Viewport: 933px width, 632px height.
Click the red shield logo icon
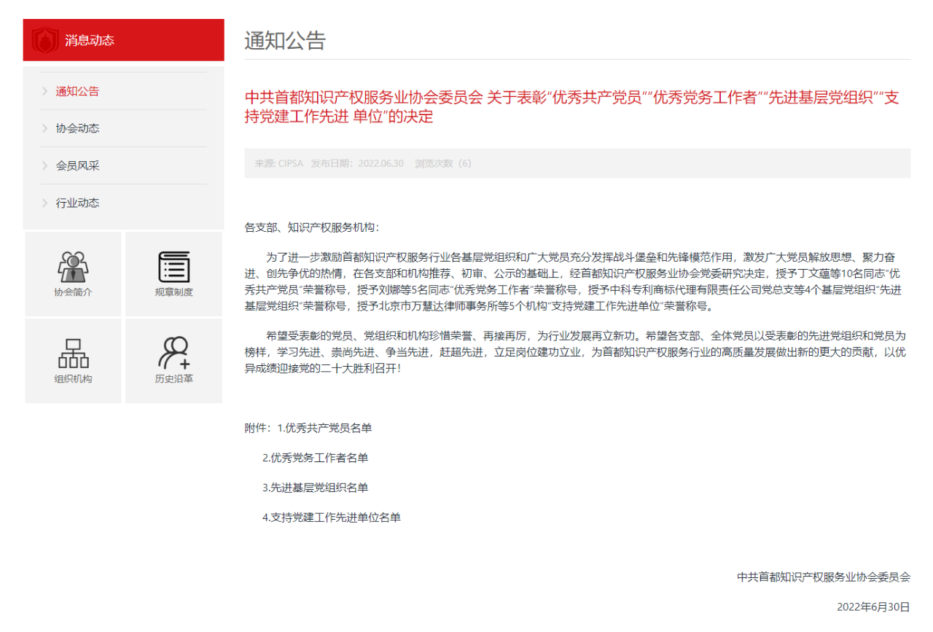45,40
